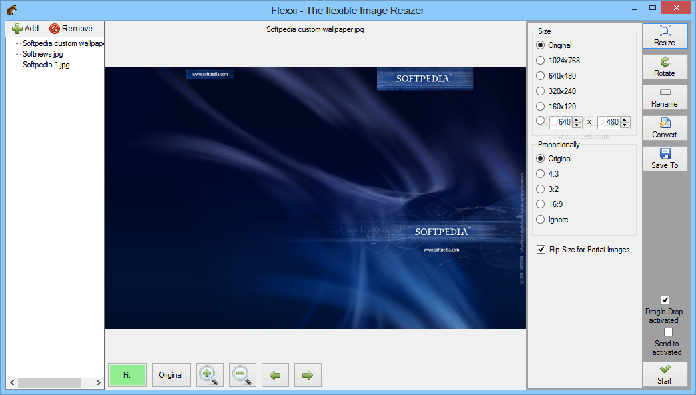The height and width of the screenshot is (395, 696).
Task: Click the file list horizontal scrollbar thumb
Action: click(x=49, y=382)
